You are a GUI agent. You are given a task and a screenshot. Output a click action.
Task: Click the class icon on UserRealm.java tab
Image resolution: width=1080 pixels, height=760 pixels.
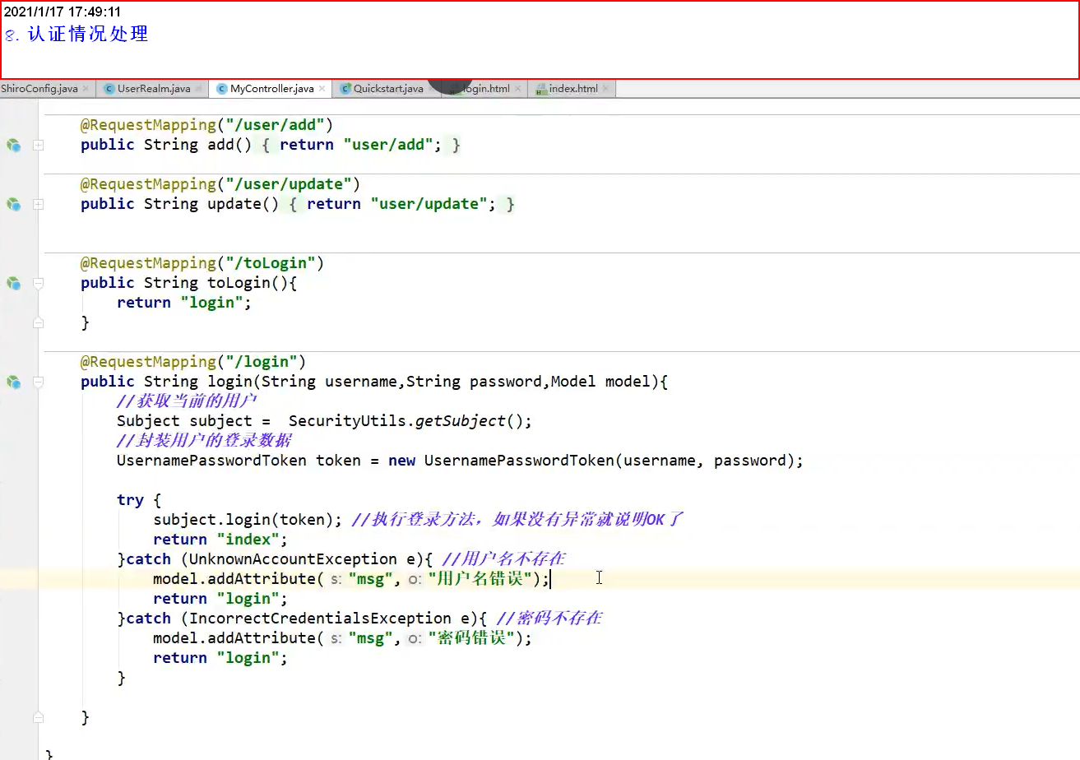coord(109,89)
